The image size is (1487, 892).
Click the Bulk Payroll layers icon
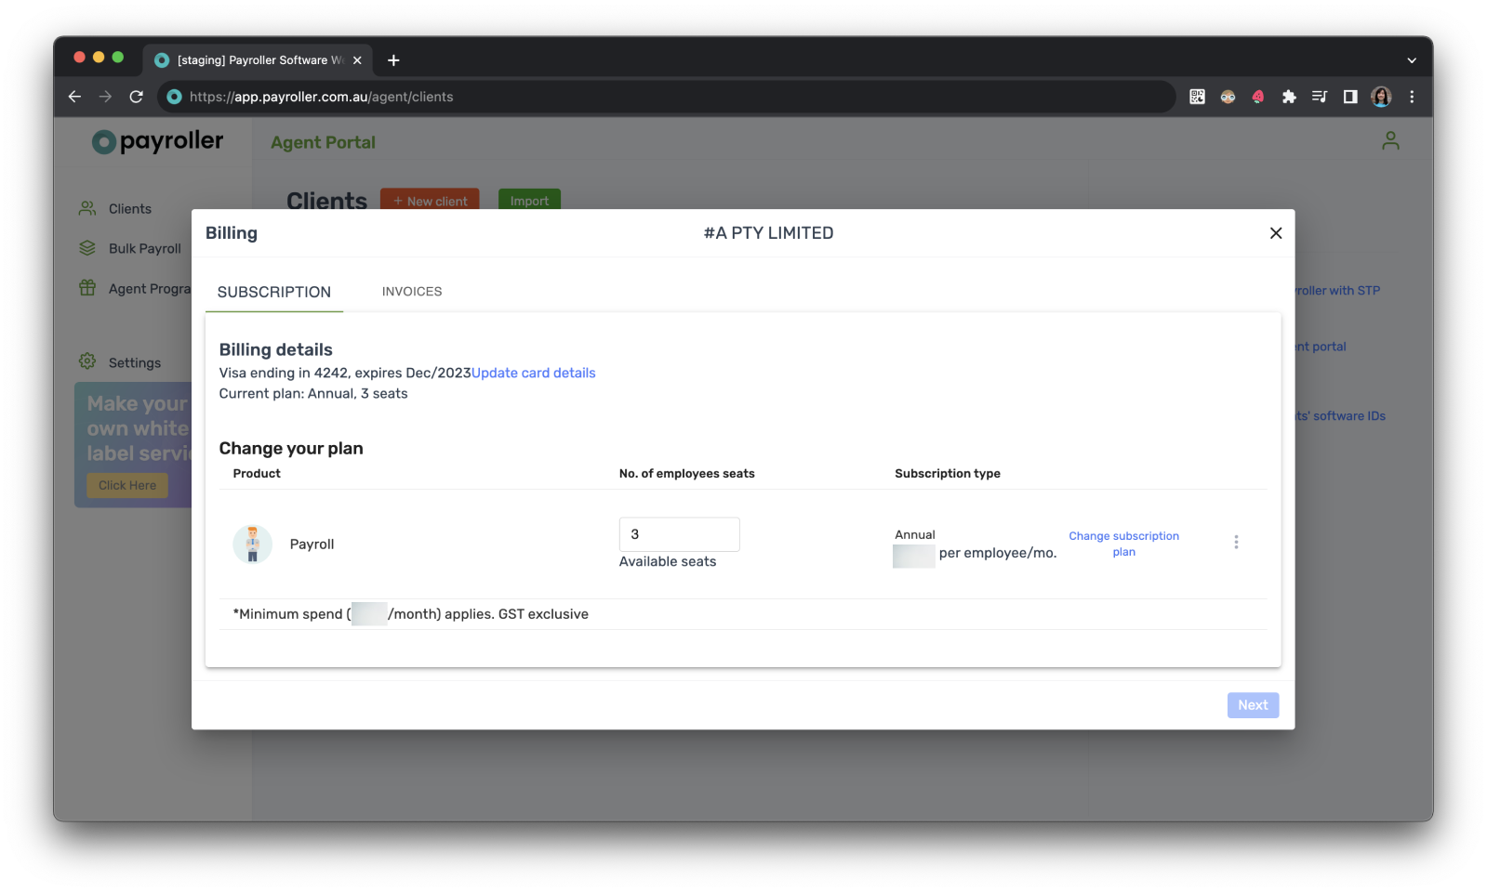click(87, 248)
